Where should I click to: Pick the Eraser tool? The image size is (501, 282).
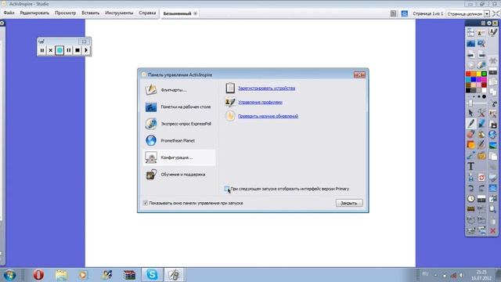click(x=470, y=134)
